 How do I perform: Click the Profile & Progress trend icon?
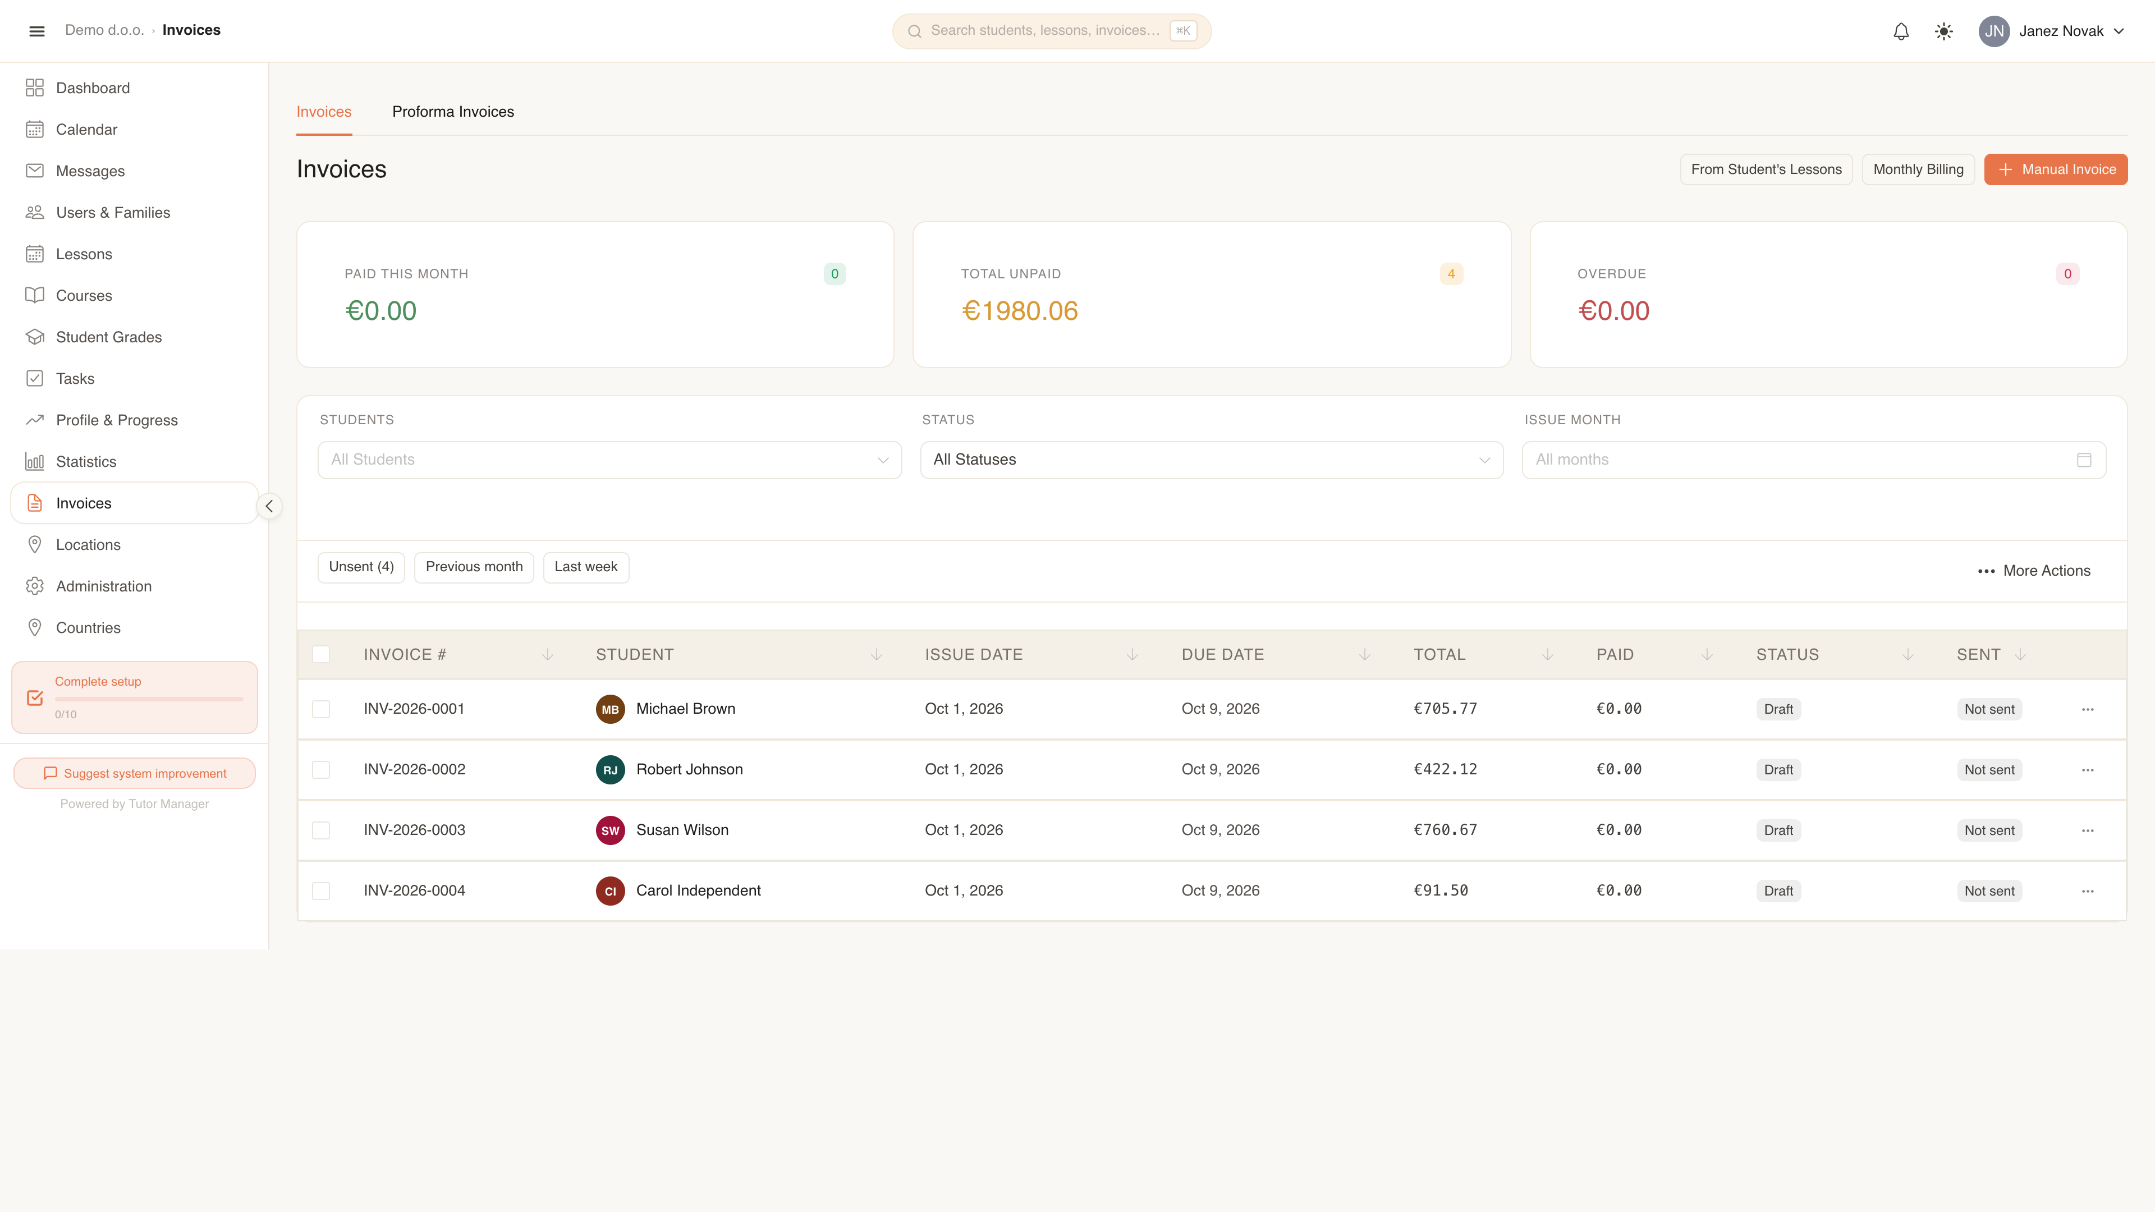pyautogui.click(x=34, y=420)
